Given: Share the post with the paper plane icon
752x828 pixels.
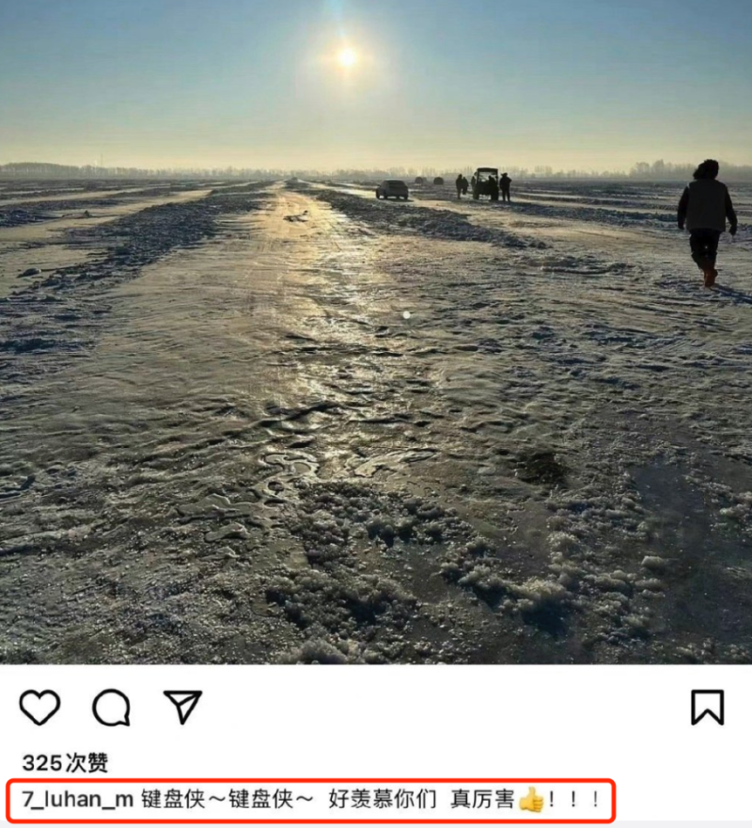Looking at the screenshot, I should 183,706.
